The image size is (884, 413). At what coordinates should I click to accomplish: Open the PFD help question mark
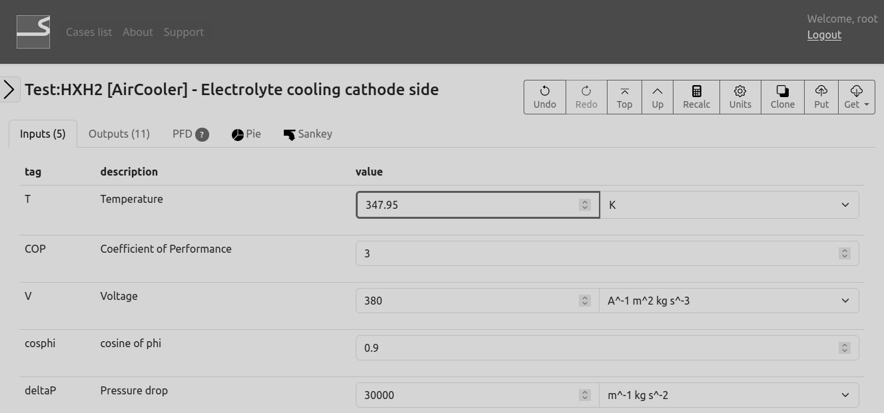point(203,134)
